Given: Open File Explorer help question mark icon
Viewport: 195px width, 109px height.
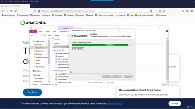Looking at the screenshot, I should tap(167, 31).
